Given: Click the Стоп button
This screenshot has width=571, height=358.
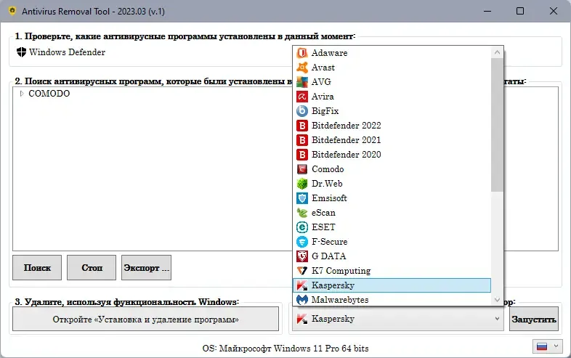Looking at the screenshot, I should coord(92,268).
